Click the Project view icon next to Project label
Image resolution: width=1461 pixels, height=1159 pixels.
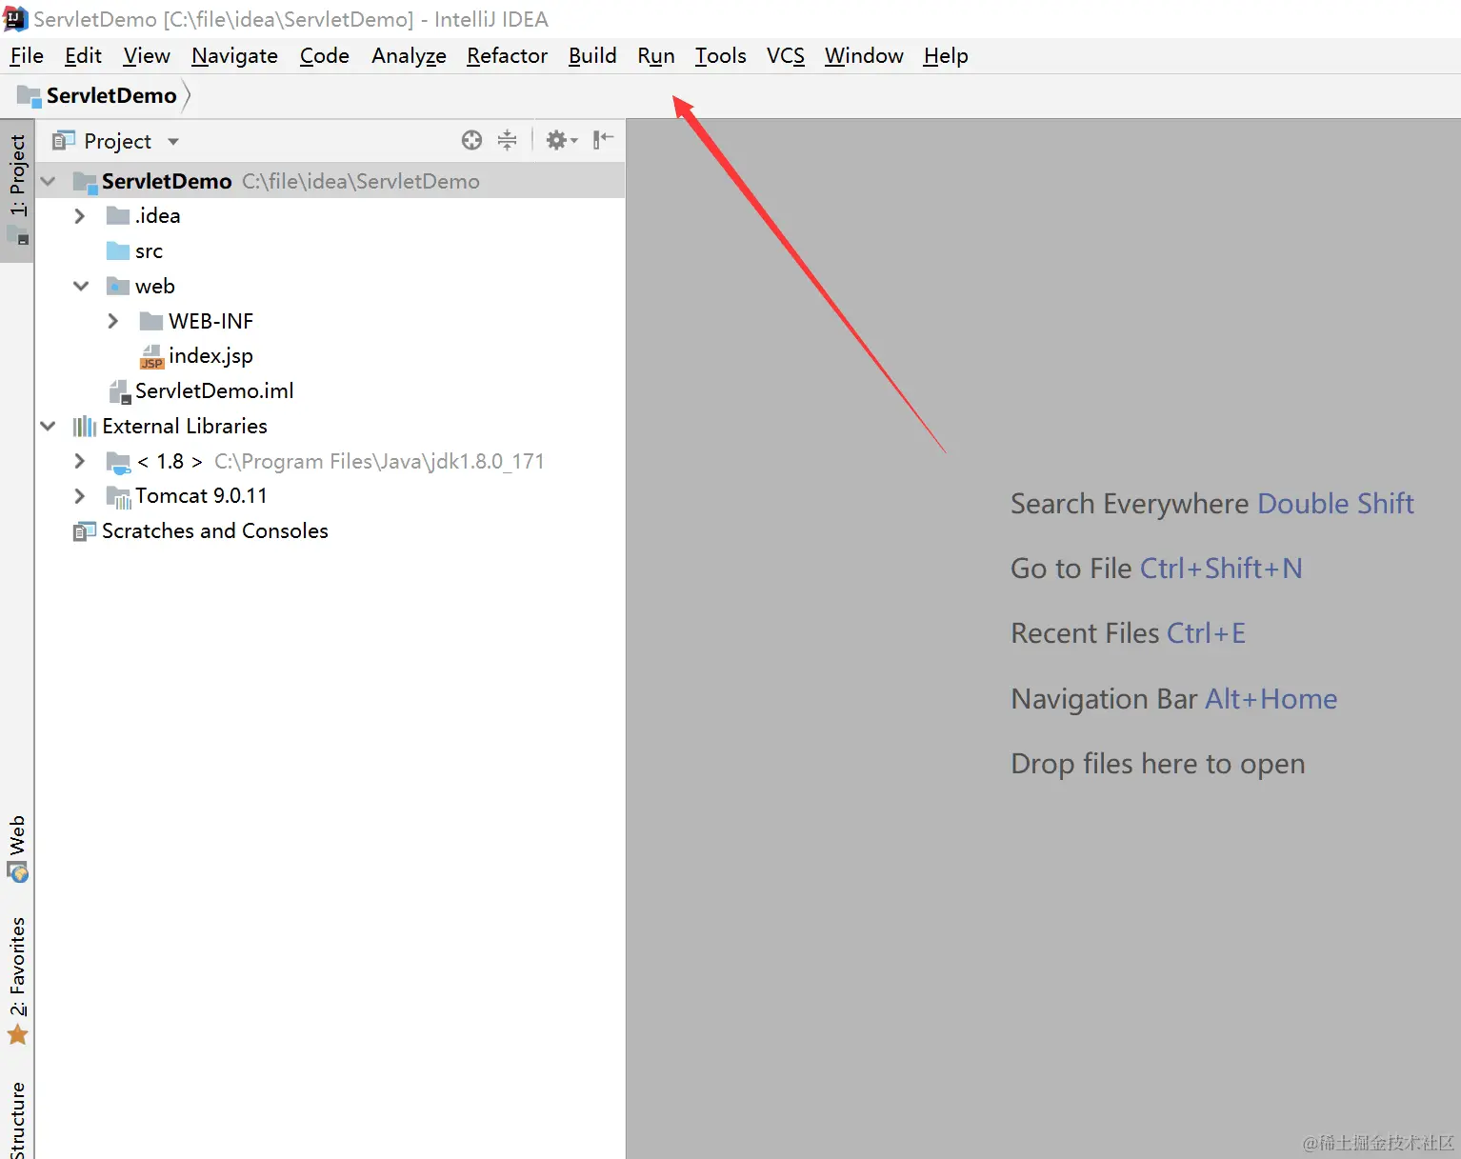pos(64,141)
